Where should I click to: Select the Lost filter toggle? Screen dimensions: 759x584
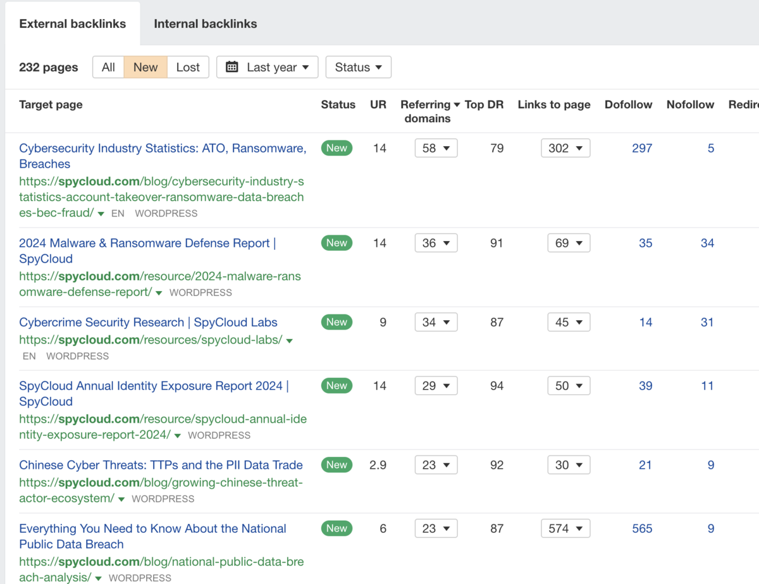coord(188,67)
